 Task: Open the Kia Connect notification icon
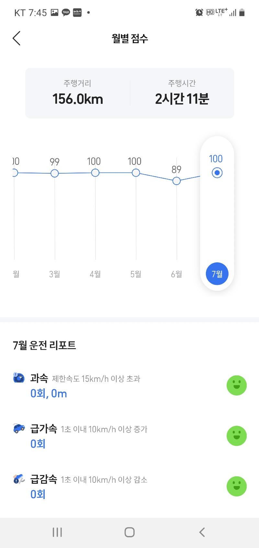(x=77, y=13)
